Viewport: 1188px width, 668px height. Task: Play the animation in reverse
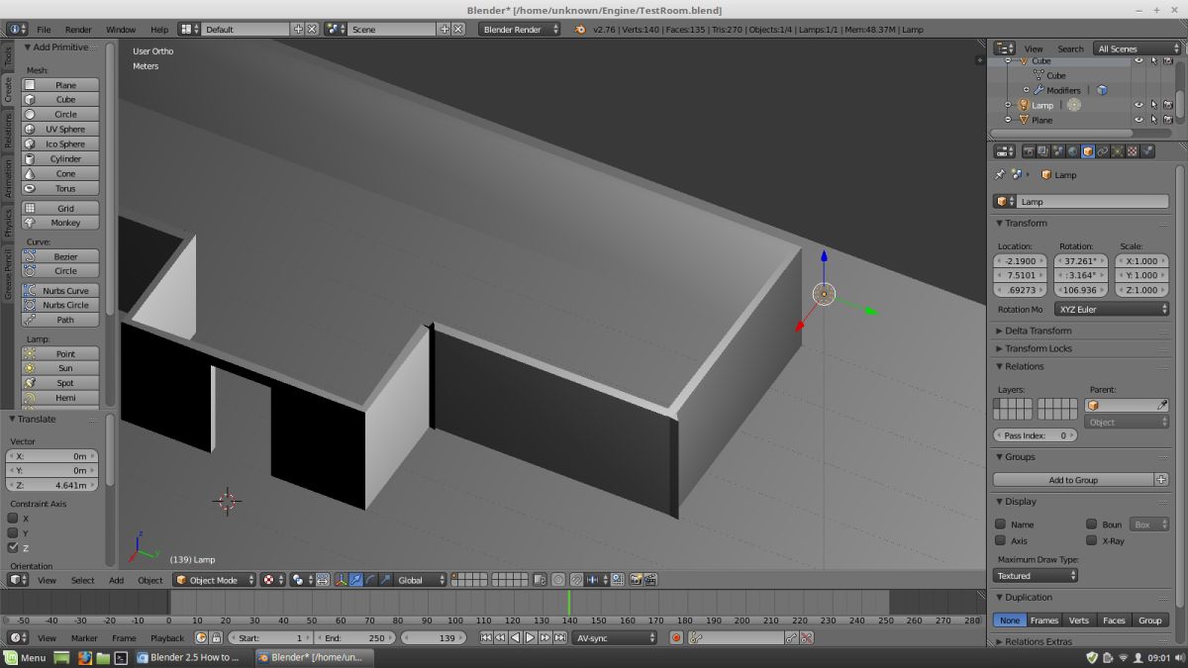tap(515, 638)
